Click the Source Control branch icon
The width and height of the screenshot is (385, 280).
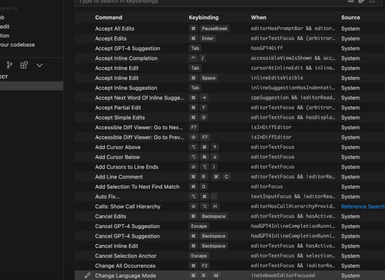pos(10,65)
